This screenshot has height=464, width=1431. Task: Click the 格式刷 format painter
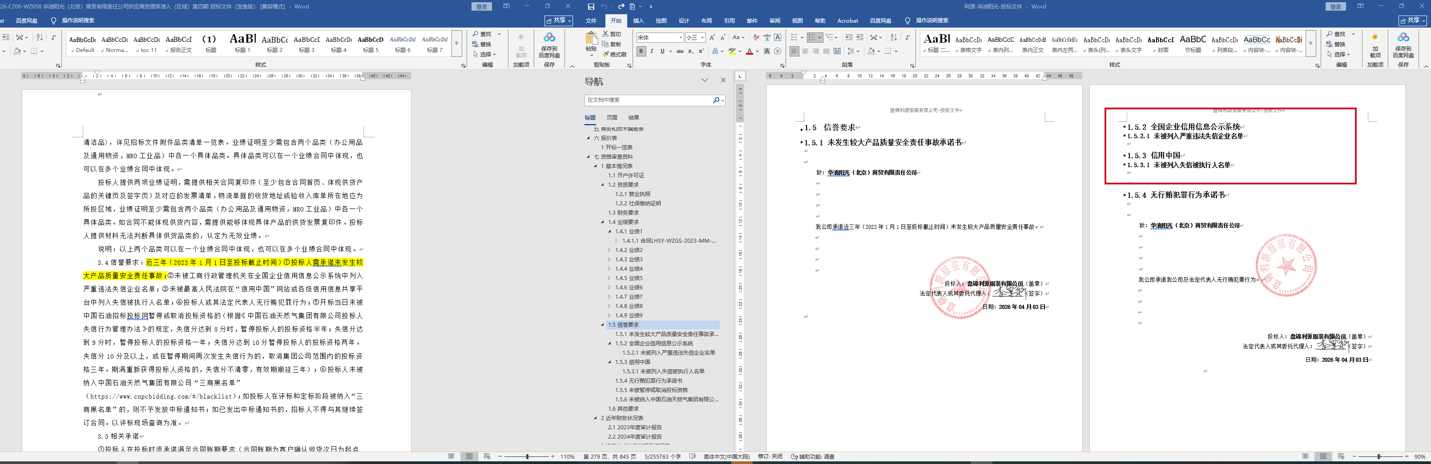[614, 54]
